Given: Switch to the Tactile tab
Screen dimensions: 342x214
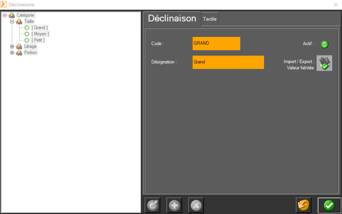Looking at the screenshot, I should 210,19.
